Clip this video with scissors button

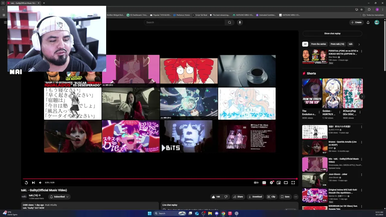tap(271, 197)
